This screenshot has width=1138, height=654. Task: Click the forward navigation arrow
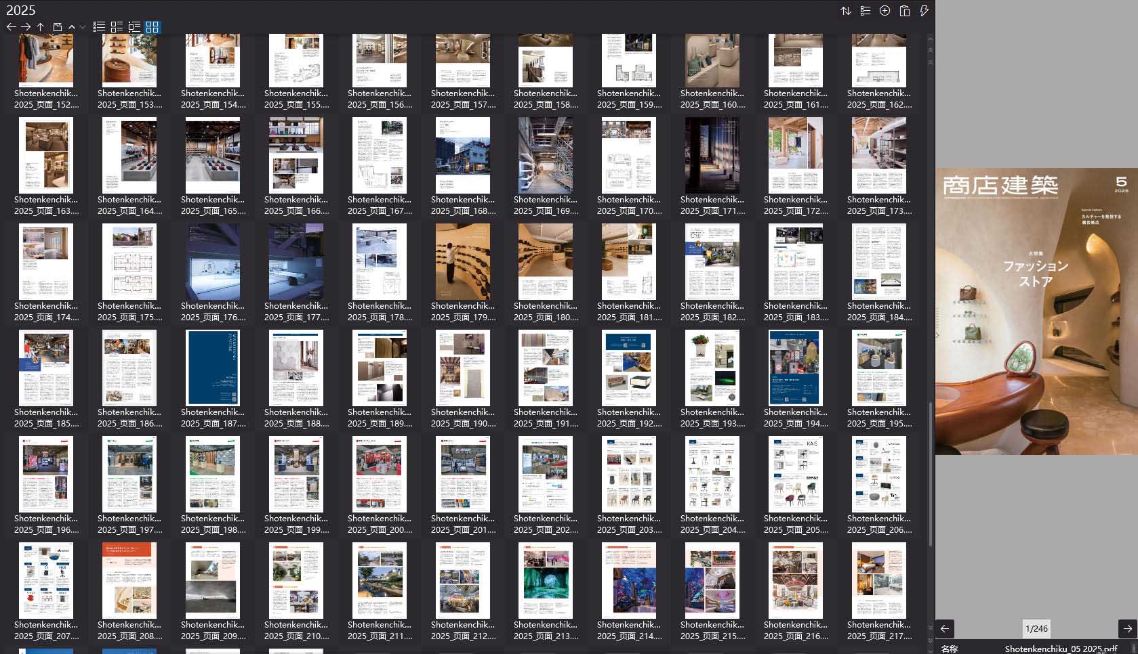25,26
